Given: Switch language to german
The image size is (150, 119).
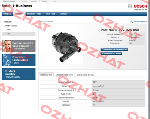Looking at the screenshot, I should pyautogui.click(x=33, y=1).
